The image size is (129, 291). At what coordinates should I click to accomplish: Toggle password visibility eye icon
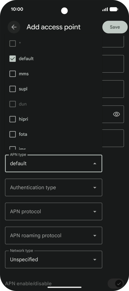[117, 114]
